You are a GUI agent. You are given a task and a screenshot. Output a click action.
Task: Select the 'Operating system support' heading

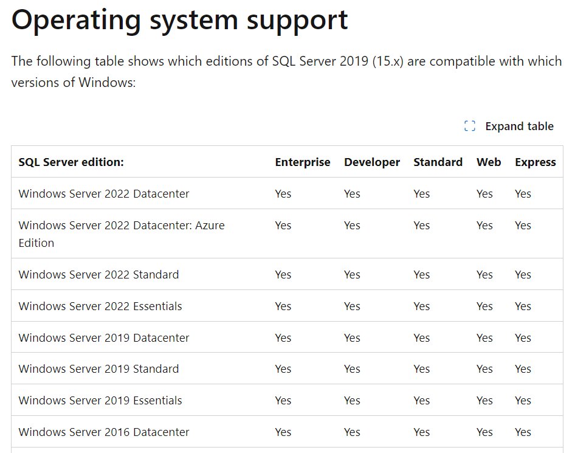[x=180, y=20]
